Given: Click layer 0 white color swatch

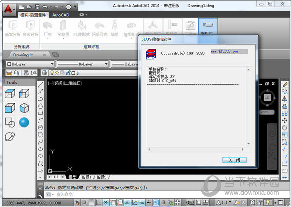Looking at the screenshot, I should coord(73,73).
